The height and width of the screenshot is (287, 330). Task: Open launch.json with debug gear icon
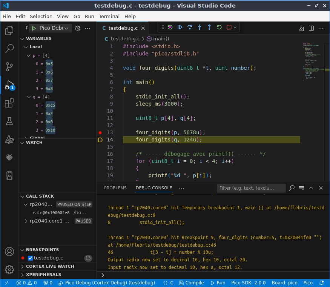(78, 28)
